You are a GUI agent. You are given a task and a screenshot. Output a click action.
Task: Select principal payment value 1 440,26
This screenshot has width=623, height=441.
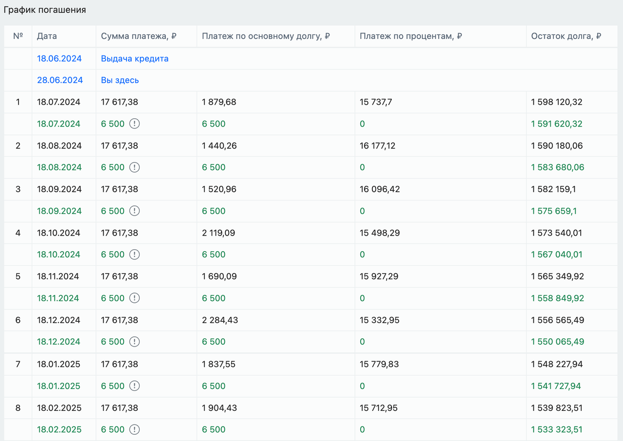click(220, 146)
